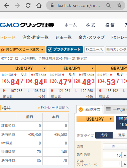This screenshot has height=168, width=127.
Task: Click 取引数量 quantity field
Action: pos(112,155)
